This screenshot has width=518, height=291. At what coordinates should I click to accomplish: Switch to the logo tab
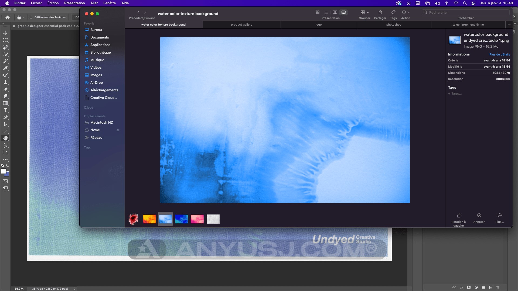pyautogui.click(x=318, y=25)
